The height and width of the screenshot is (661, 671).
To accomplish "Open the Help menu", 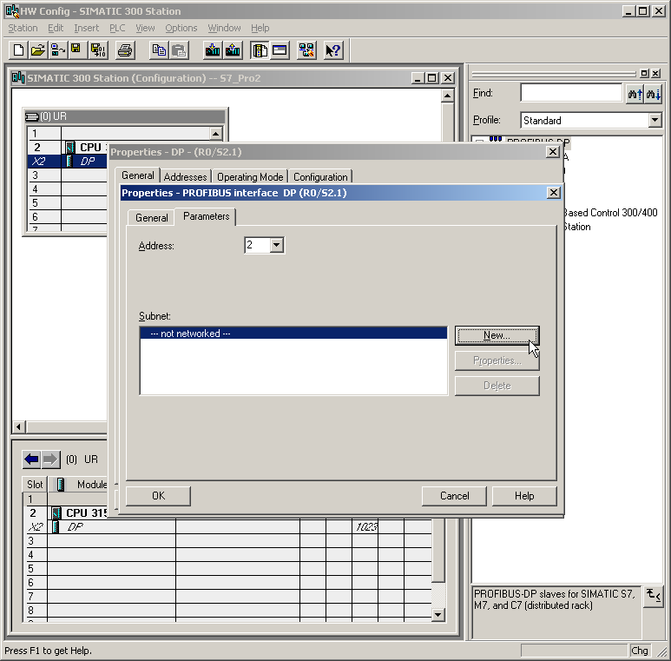I will 260,29.
